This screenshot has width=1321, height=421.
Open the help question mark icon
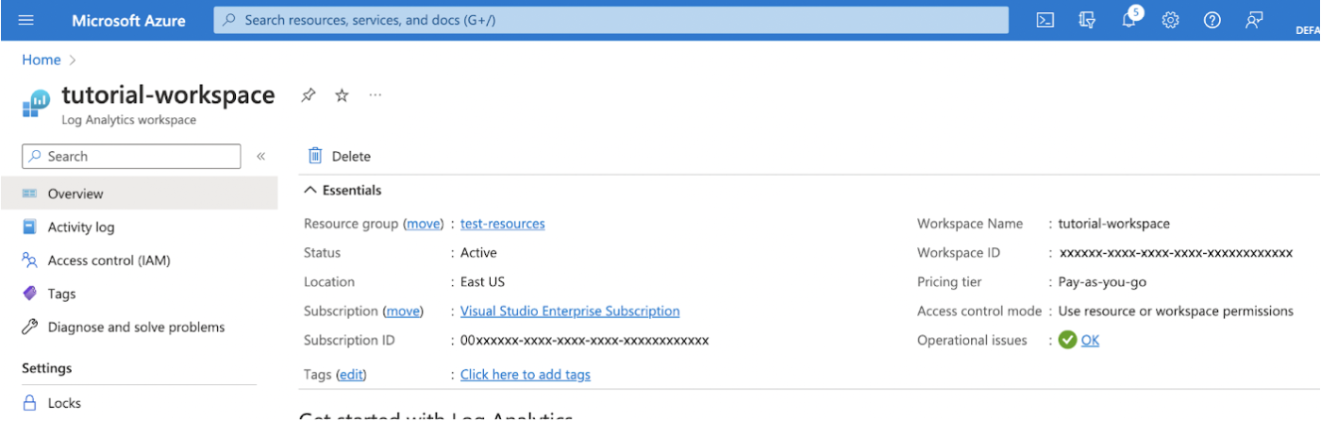pyautogui.click(x=1212, y=20)
